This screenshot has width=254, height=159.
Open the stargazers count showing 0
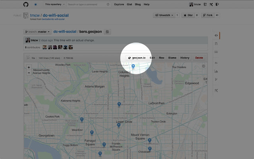(x=197, y=15)
